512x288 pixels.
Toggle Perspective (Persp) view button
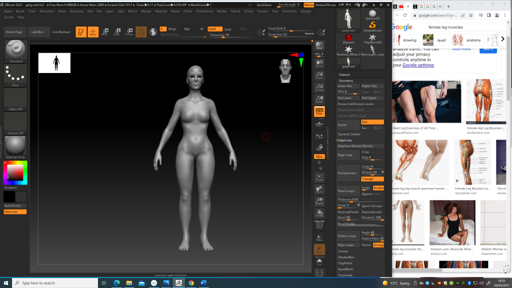(x=319, y=110)
